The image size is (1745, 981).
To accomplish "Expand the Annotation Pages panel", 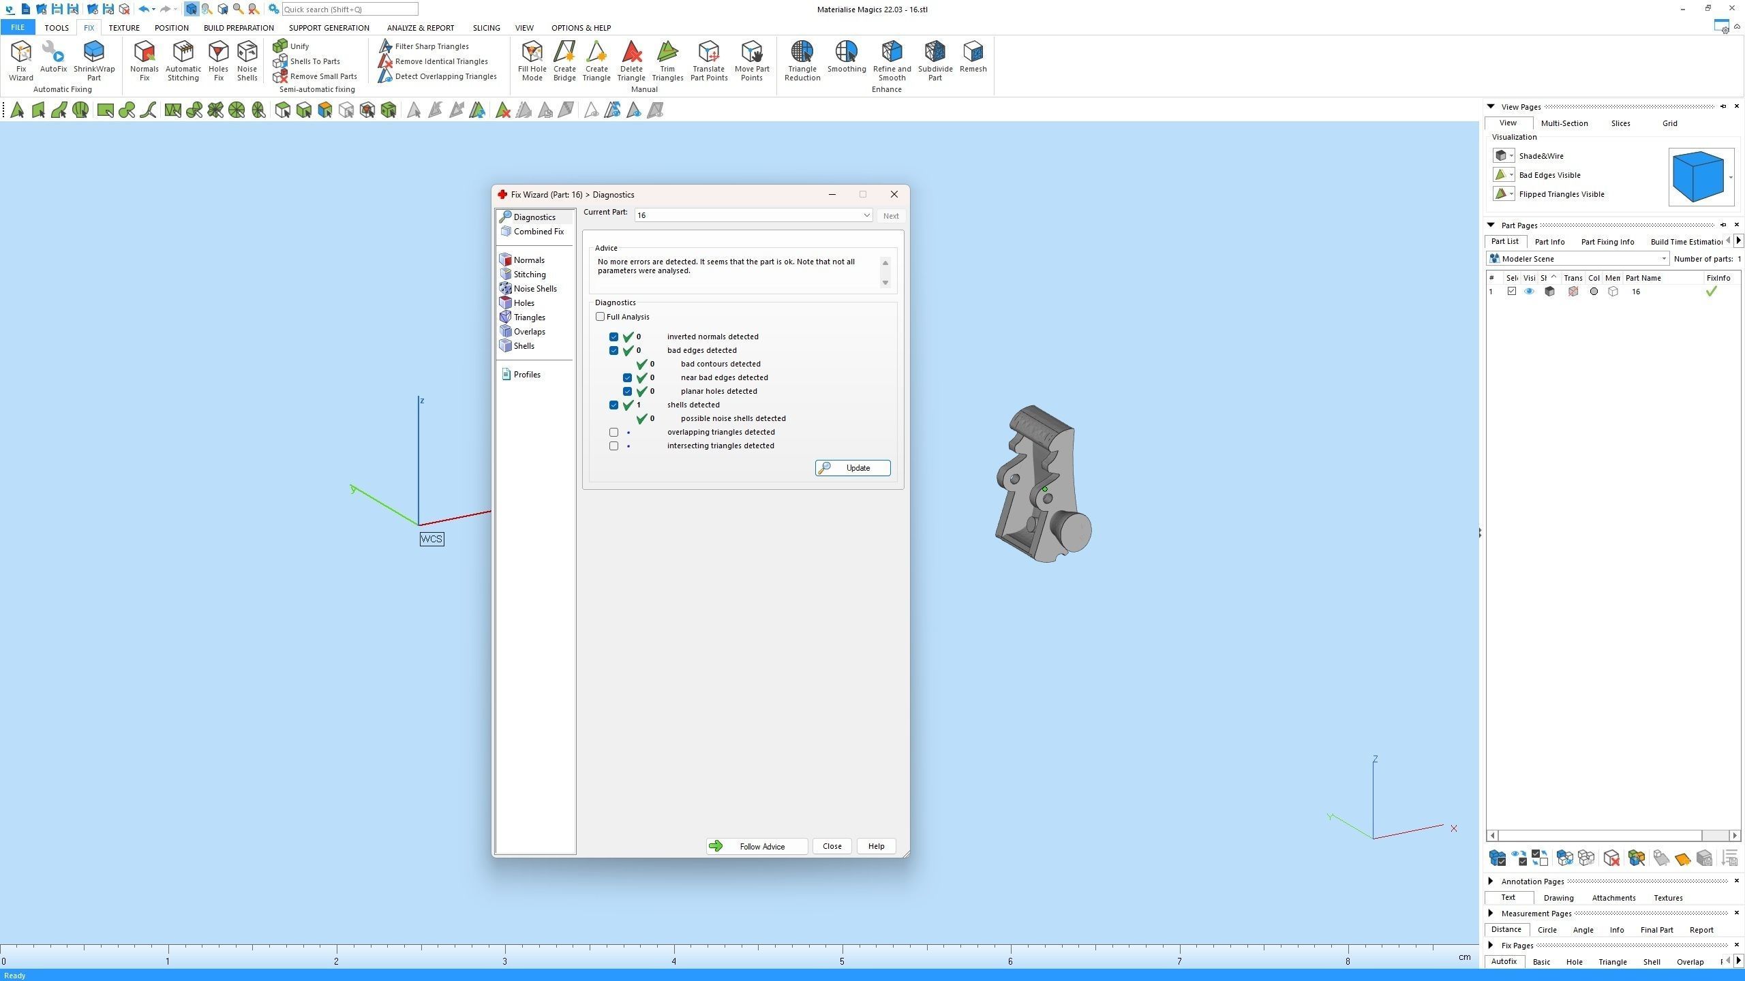I will click(1491, 881).
